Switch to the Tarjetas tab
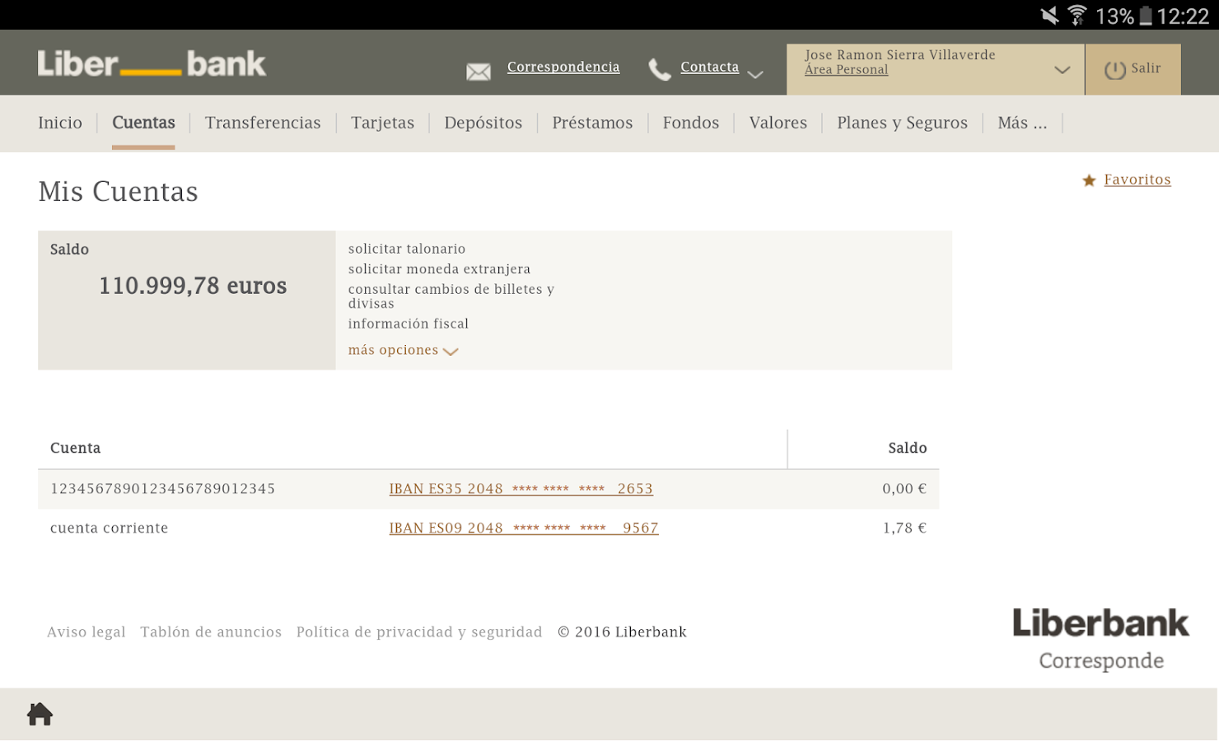Viewport: 1219px width, 741px height. (x=383, y=123)
